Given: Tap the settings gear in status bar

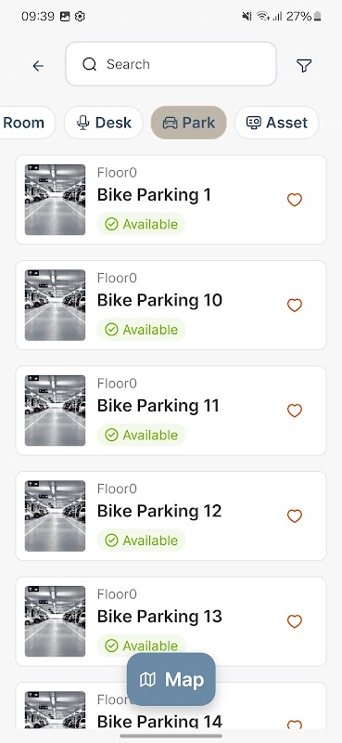Looking at the screenshot, I should (80, 17).
